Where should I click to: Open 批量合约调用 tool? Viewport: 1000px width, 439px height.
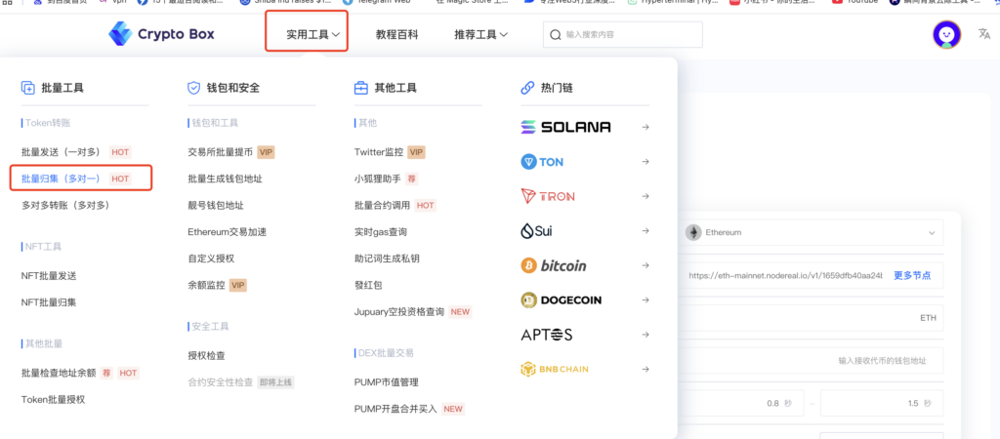click(382, 206)
